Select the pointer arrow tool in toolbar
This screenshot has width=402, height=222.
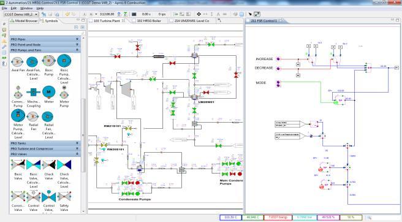pyautogui.click(x=250, y=14)
